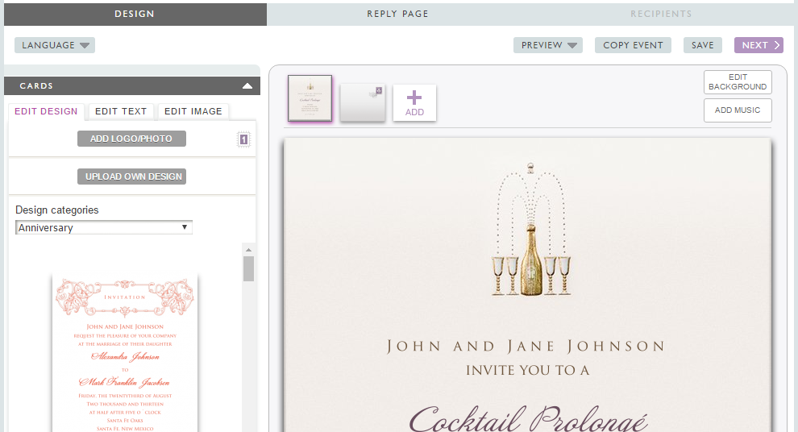The width and height of the screenshot is (798, 432).
Task: Select the invitation card thumbnail
Action: pyautogui.click(x=310, y=99)
